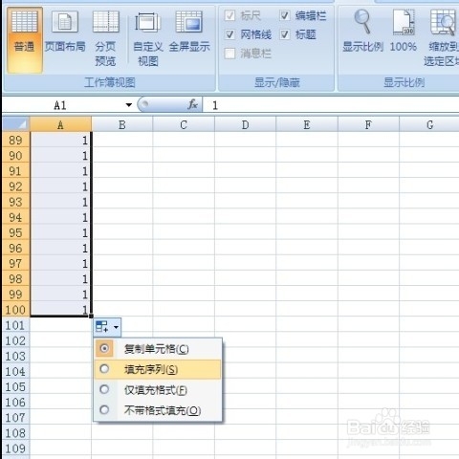
Task: Toggle 标题 headings checkbox
Action: 285,34
